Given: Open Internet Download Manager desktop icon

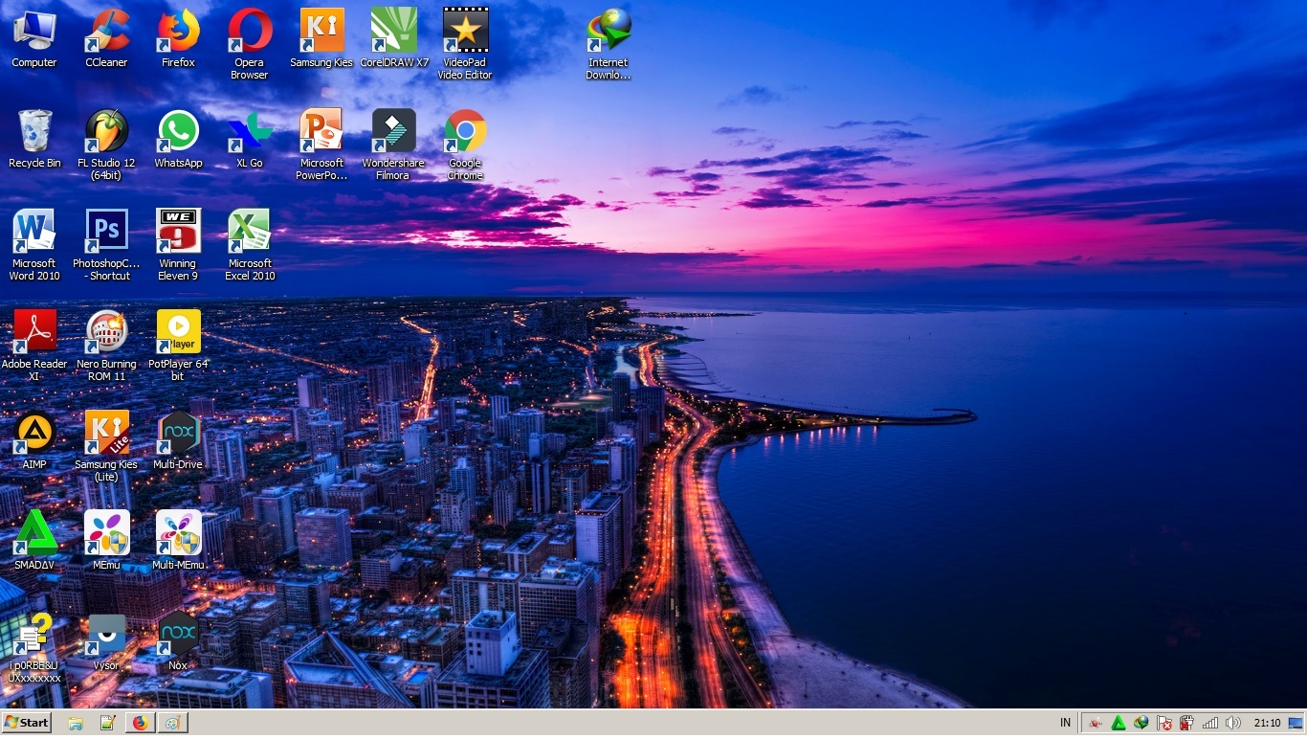Looking at the screenshot, I should point(609,32).
